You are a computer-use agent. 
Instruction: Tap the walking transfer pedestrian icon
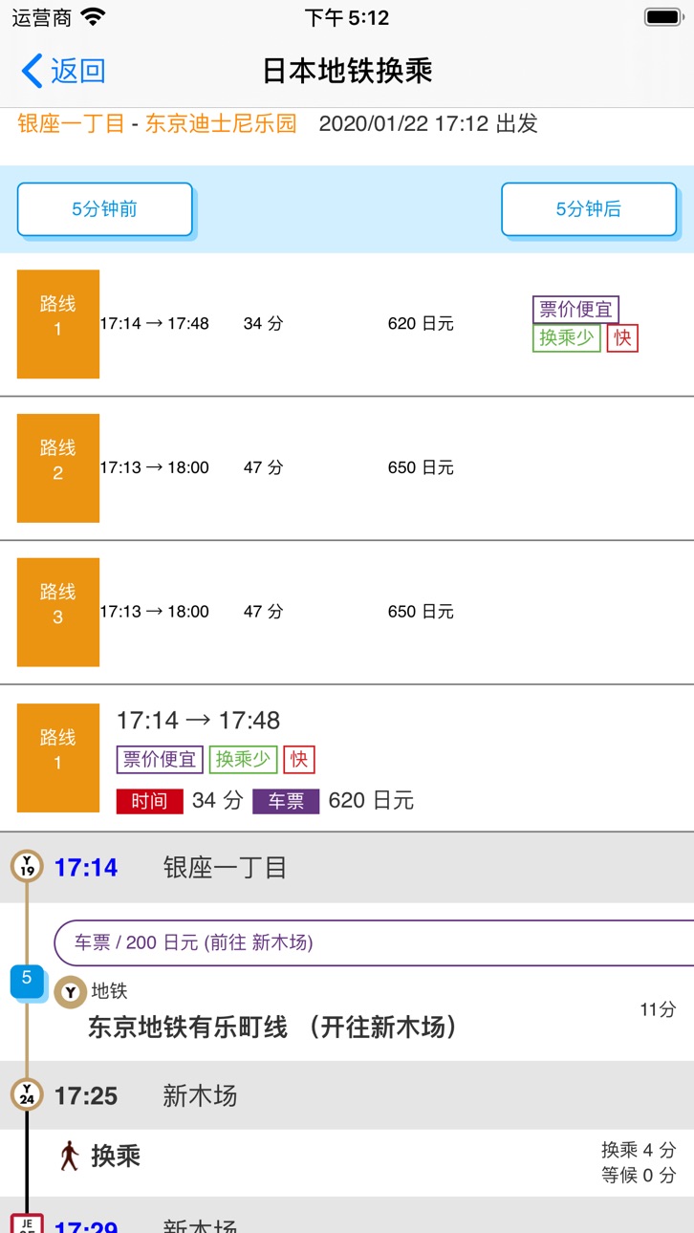69,1157
